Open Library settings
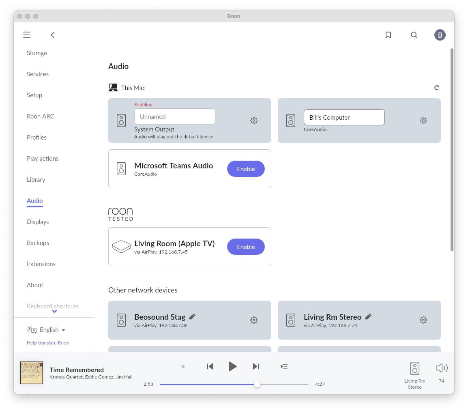468x411 pixels. click(x=36, y=179)
